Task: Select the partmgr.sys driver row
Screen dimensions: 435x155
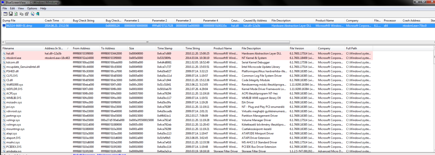Action: (187, 116)
